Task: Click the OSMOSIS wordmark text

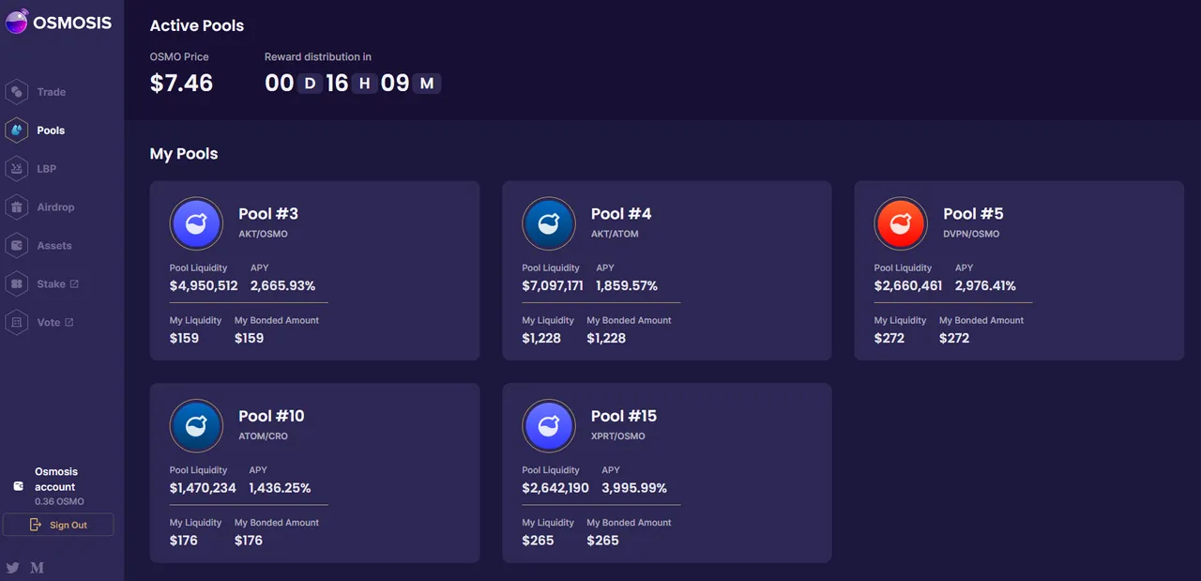Action: (x=72, y=23)
